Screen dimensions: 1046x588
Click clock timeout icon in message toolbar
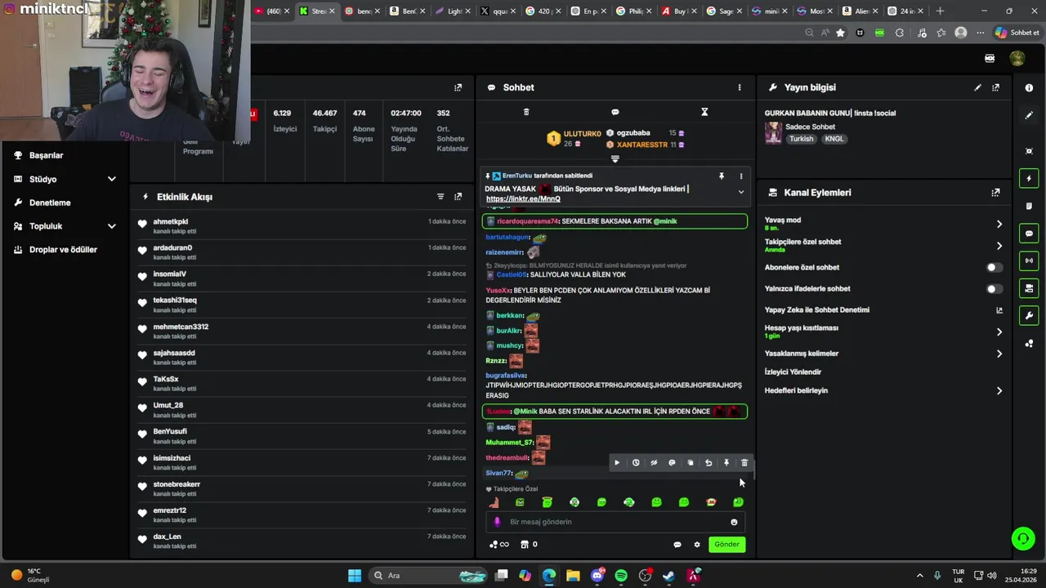tap(636, 463)
